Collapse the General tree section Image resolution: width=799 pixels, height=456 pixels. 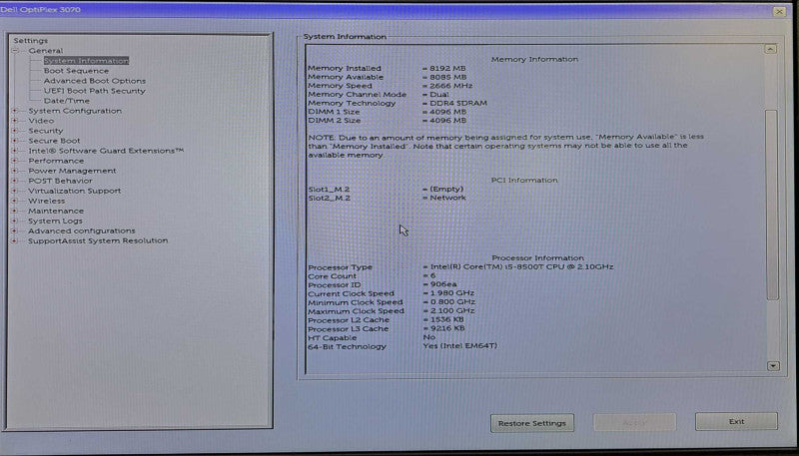15,51
